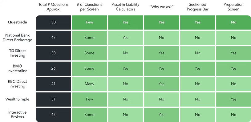Select Questrade's Preparation Screen 'No' cell

click(x=233, y=22)
